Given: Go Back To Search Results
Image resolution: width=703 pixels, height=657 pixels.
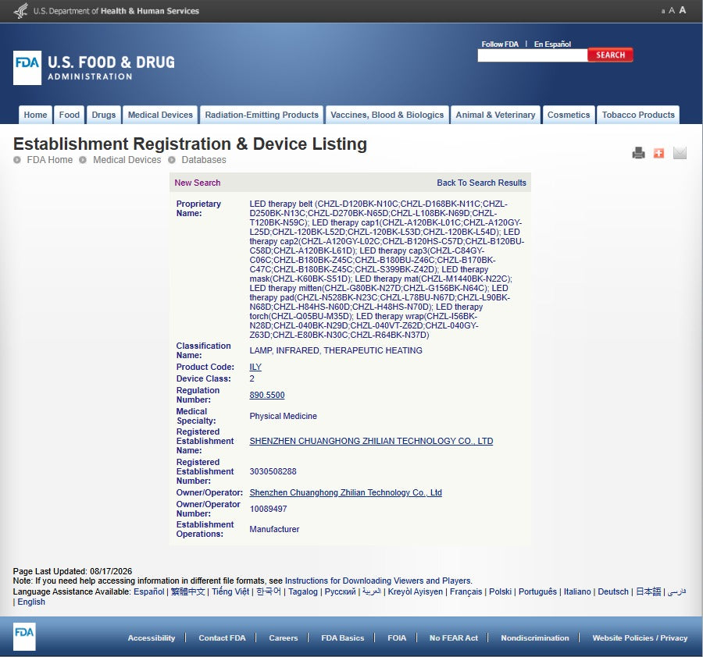Looking at the screenshot, I should click(x=481, y=183).
